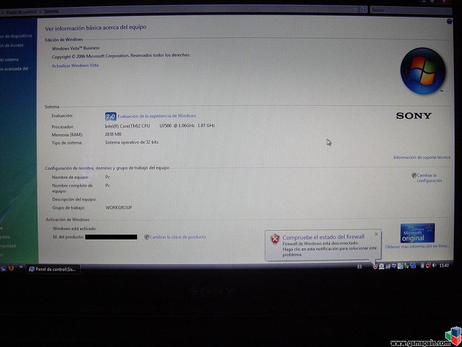Click the Sistema breadcrumb in address bar

click(x=51, y=12)
